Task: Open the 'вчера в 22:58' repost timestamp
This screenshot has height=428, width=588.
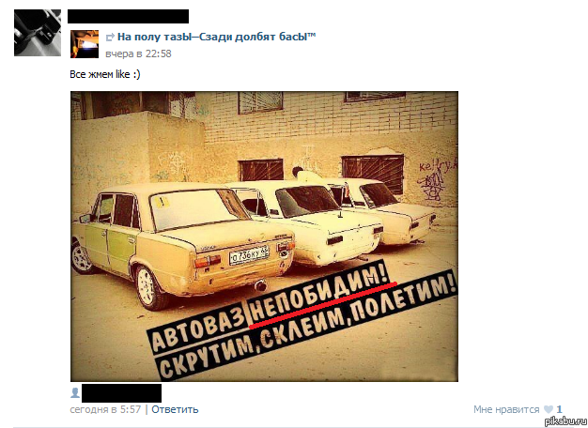Action: pos(138,53)
